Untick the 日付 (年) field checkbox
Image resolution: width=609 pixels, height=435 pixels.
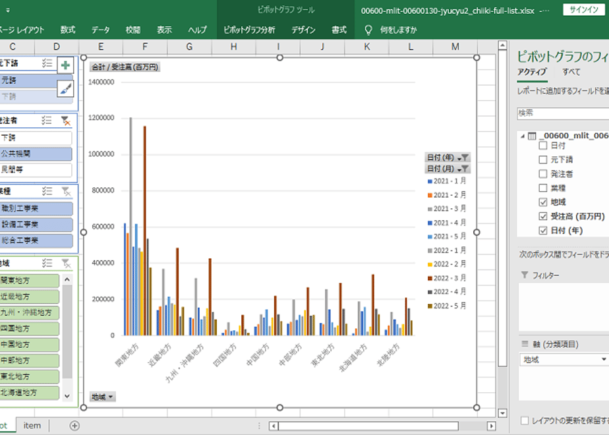pos(543,230)
